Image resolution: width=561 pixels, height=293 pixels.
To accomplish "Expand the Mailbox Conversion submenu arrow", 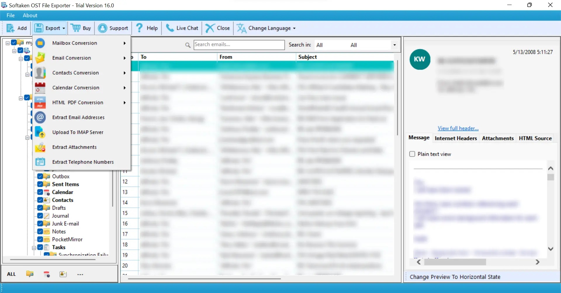I will (x=125, y=43).
